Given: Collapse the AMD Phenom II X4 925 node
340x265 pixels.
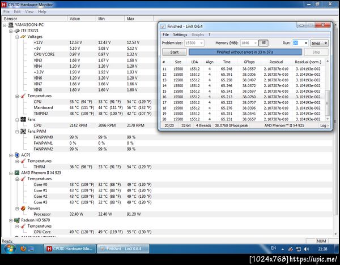Looking at the screenshot, I should pos(11,173).
